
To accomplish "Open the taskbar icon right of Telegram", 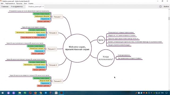I will tap(51, 93).
